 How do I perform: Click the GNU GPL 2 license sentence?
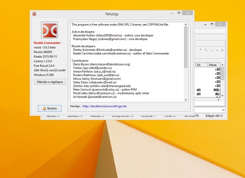[x=120, y=24]
